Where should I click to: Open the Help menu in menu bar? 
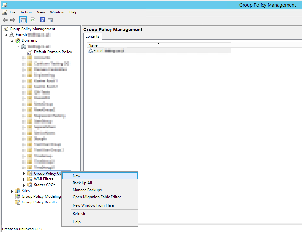(73, 12)
